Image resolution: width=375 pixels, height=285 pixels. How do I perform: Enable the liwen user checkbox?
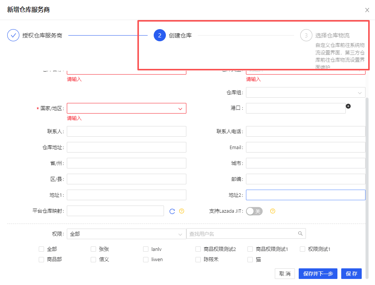pyautogui.click(x=146, y=260)
